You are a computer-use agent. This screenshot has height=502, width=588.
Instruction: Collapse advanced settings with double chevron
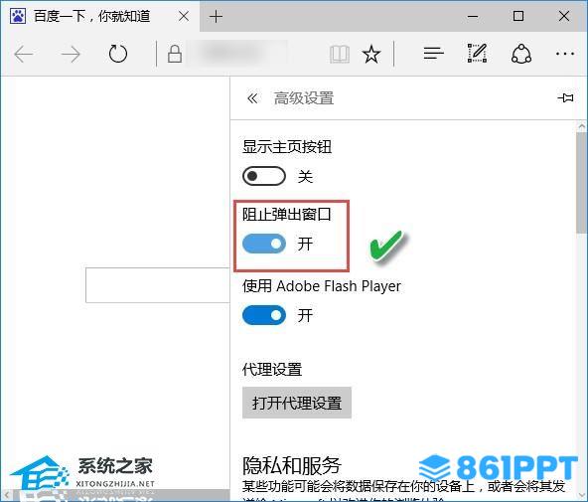[x=252, y=98]
